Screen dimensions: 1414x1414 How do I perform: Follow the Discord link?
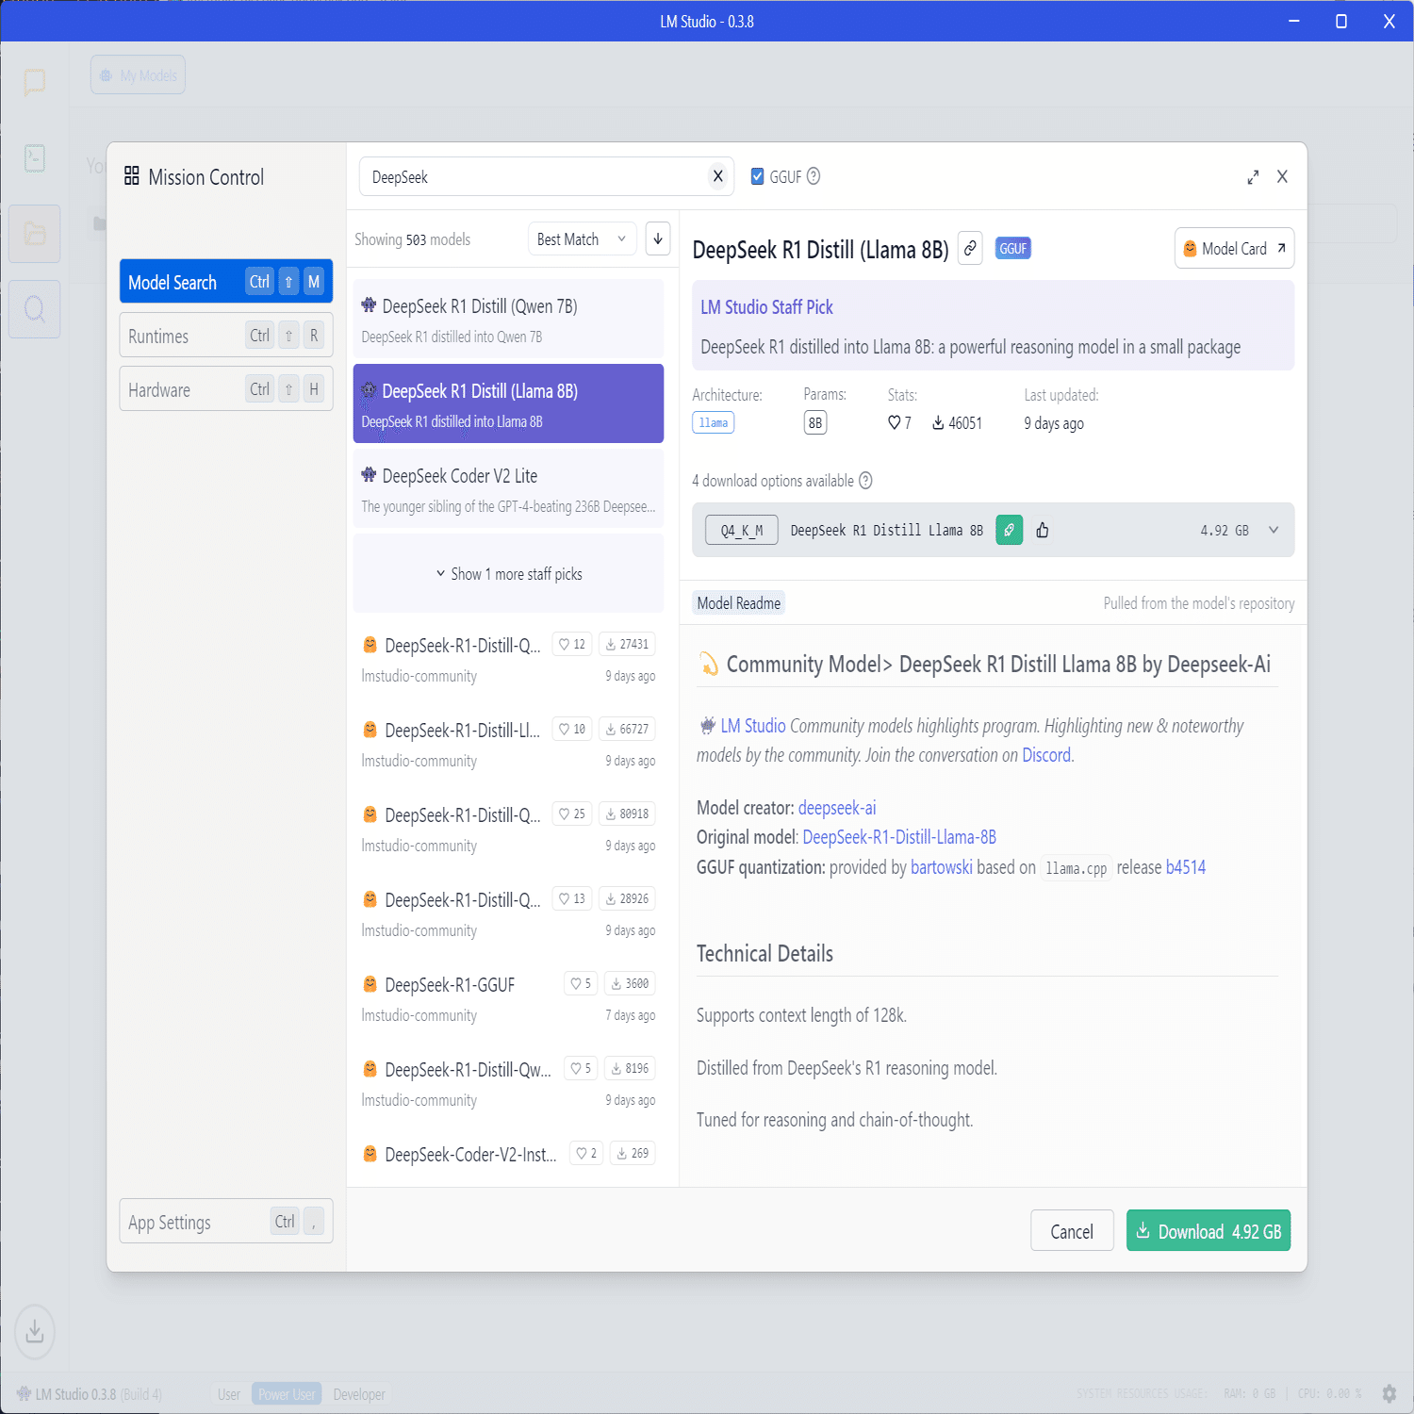tap(1046, 755)
